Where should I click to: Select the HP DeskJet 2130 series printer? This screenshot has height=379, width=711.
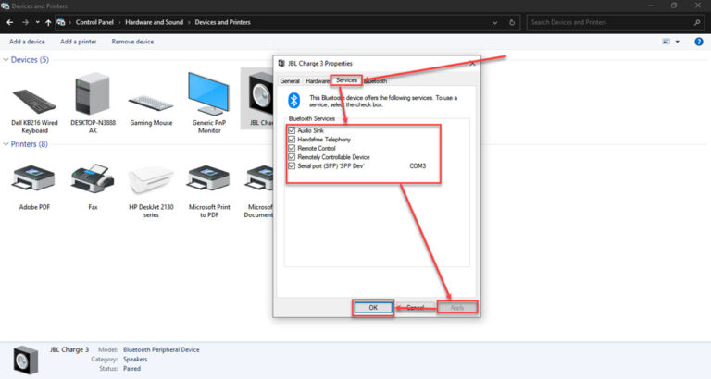151,179
